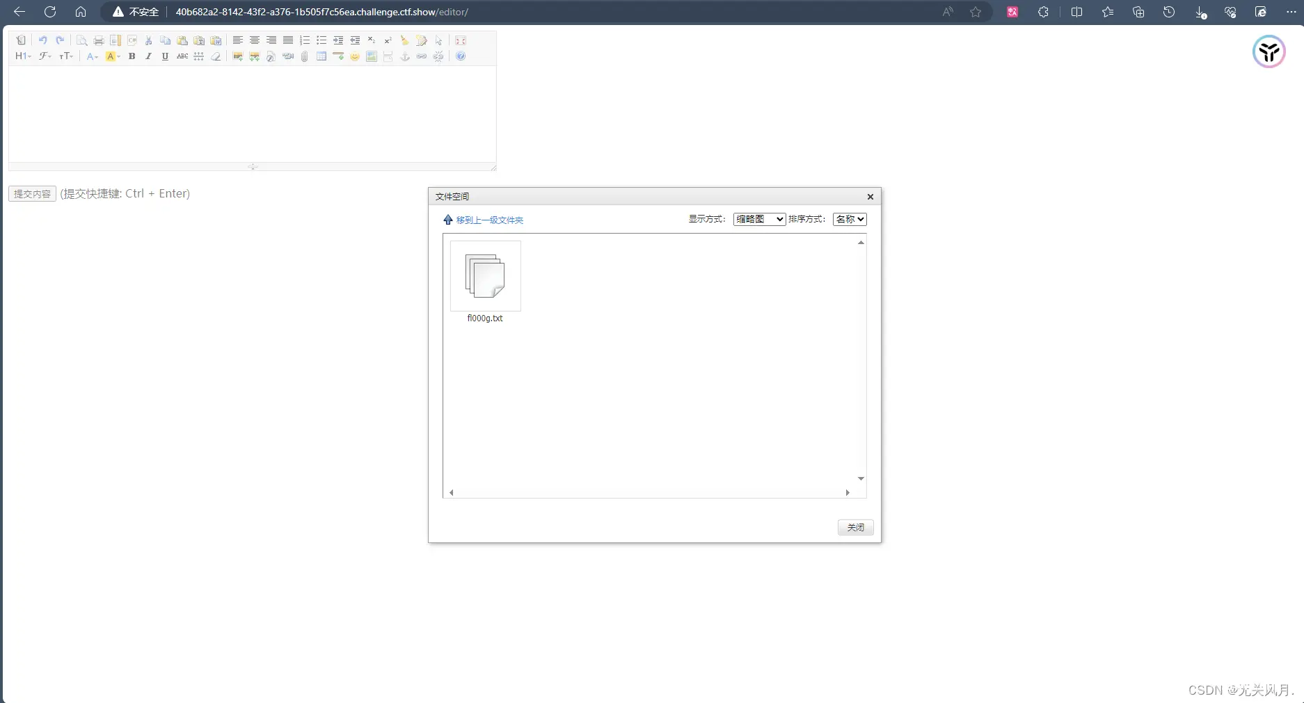Open the insert template tool
This screenshot has height=703, width=1304.
pos(116,40)
